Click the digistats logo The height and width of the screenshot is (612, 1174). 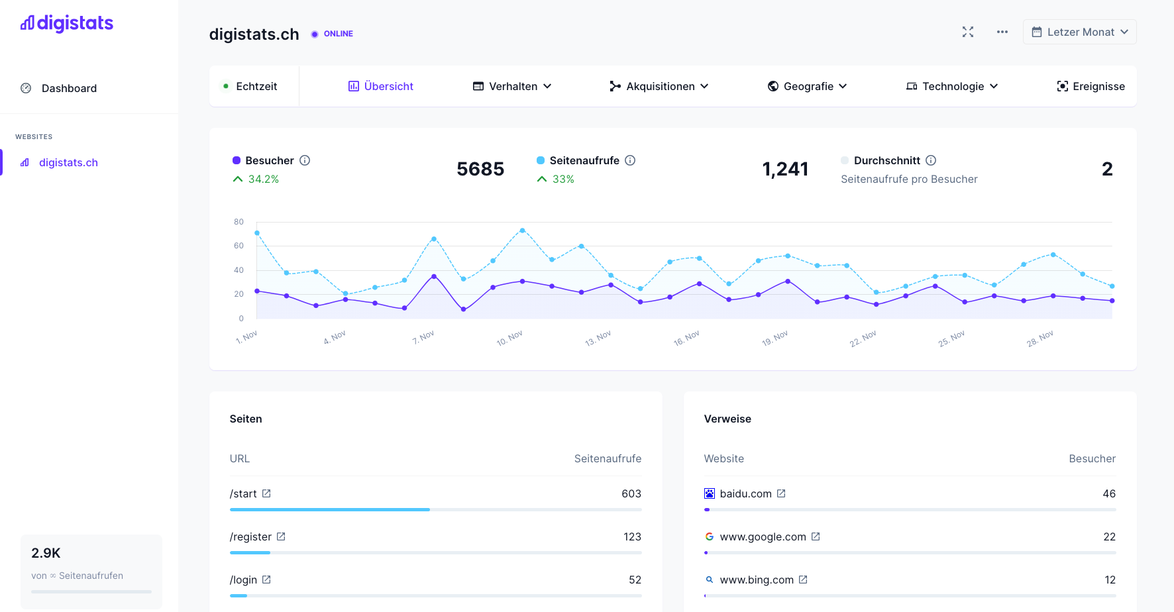67,23
